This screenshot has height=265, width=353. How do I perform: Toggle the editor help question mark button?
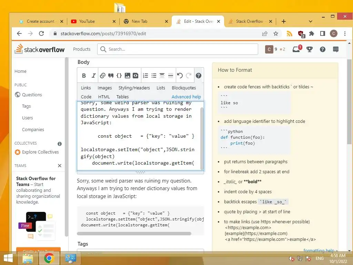[198, 76]
